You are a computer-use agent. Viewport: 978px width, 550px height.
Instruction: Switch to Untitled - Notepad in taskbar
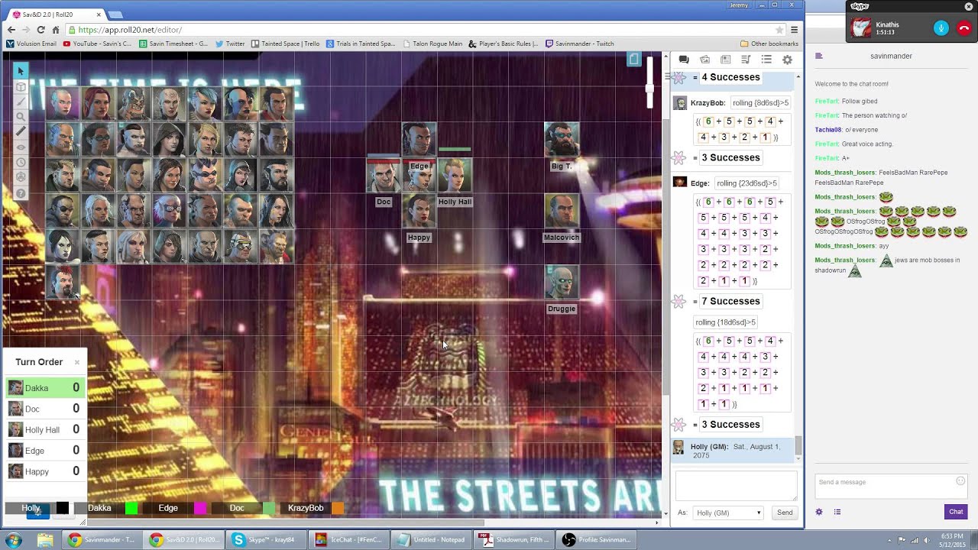click(432, 540)
